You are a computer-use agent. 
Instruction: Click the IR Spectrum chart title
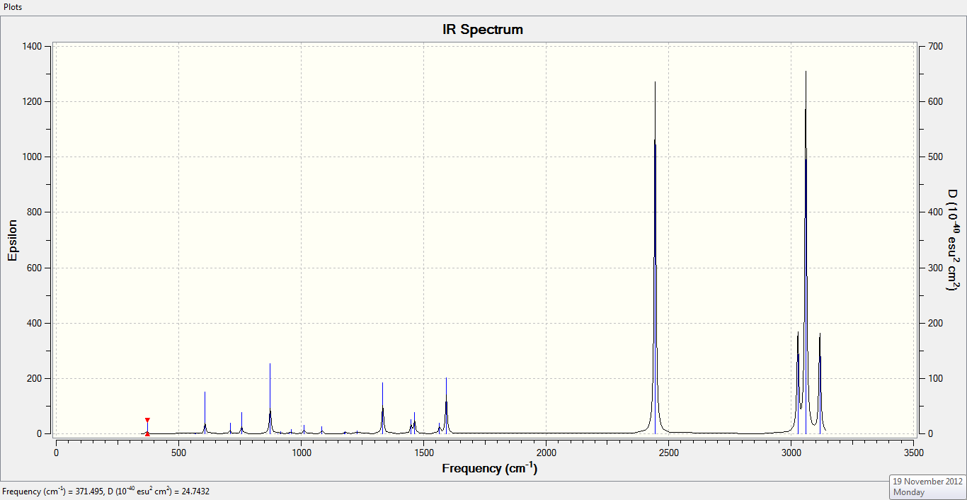[483, 30]
